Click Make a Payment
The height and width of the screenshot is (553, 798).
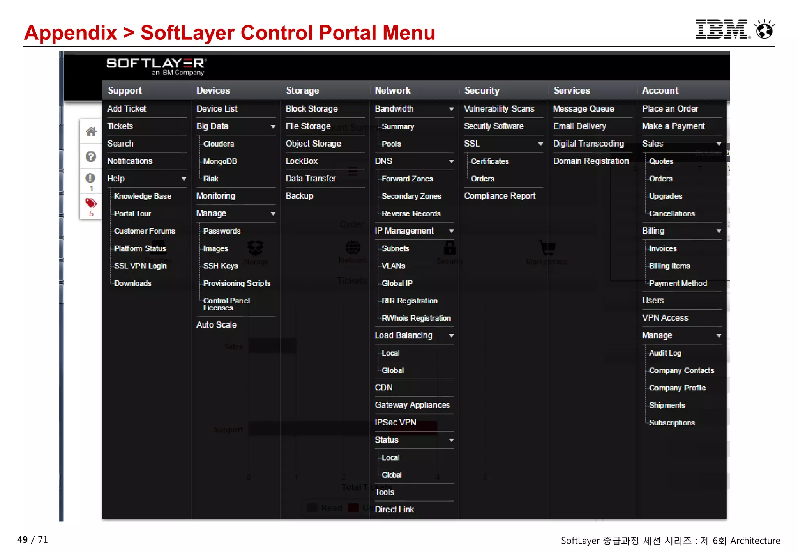(x=674, y=126)
